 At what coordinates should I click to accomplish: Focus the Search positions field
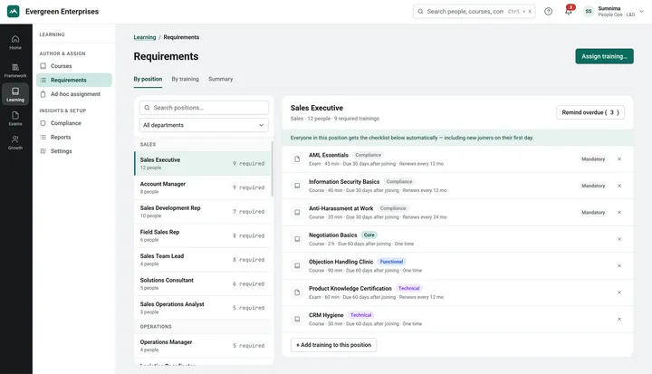tap(204, 108)
